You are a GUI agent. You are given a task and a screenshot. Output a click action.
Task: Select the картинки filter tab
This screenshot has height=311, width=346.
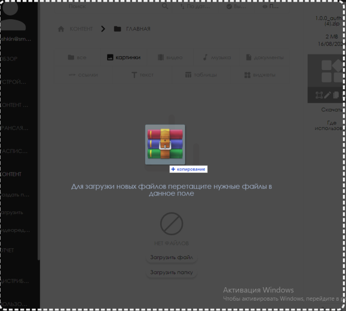coord(123,58)
